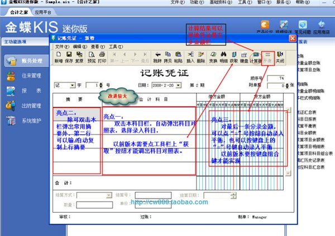This screenshot has height=236, width=335.
Task: Open 科目余额表 report link
Action: 307,133
